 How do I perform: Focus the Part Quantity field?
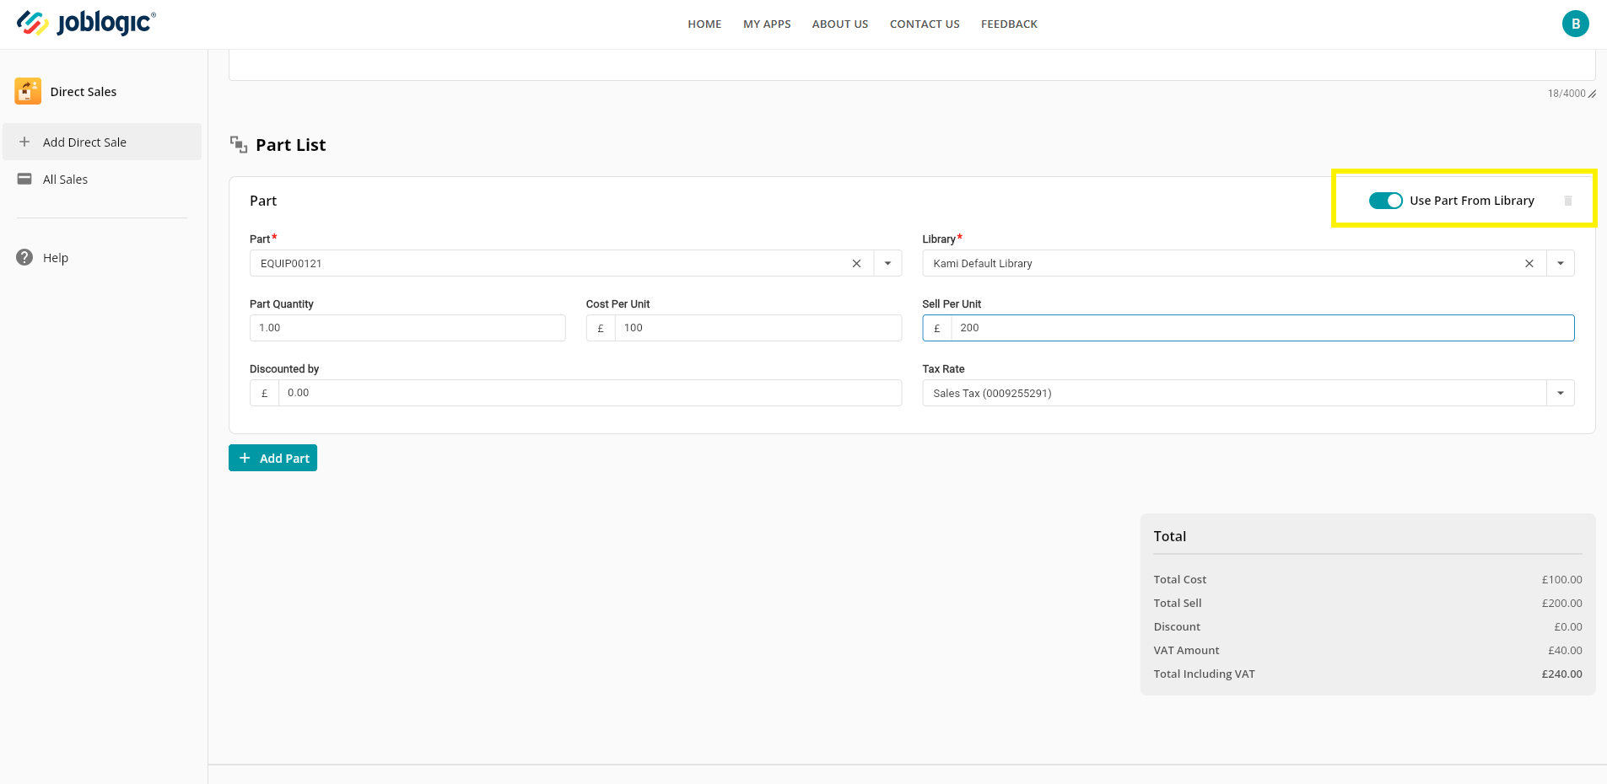tap(407, 328)
